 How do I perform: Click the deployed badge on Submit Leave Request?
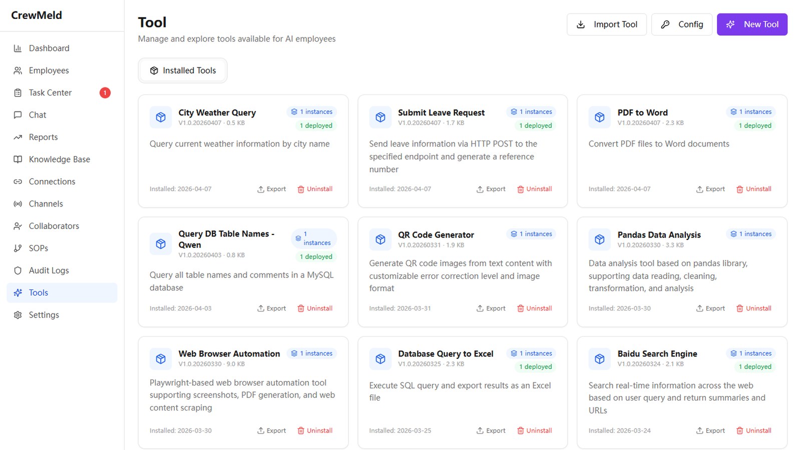tap(536, 125)
